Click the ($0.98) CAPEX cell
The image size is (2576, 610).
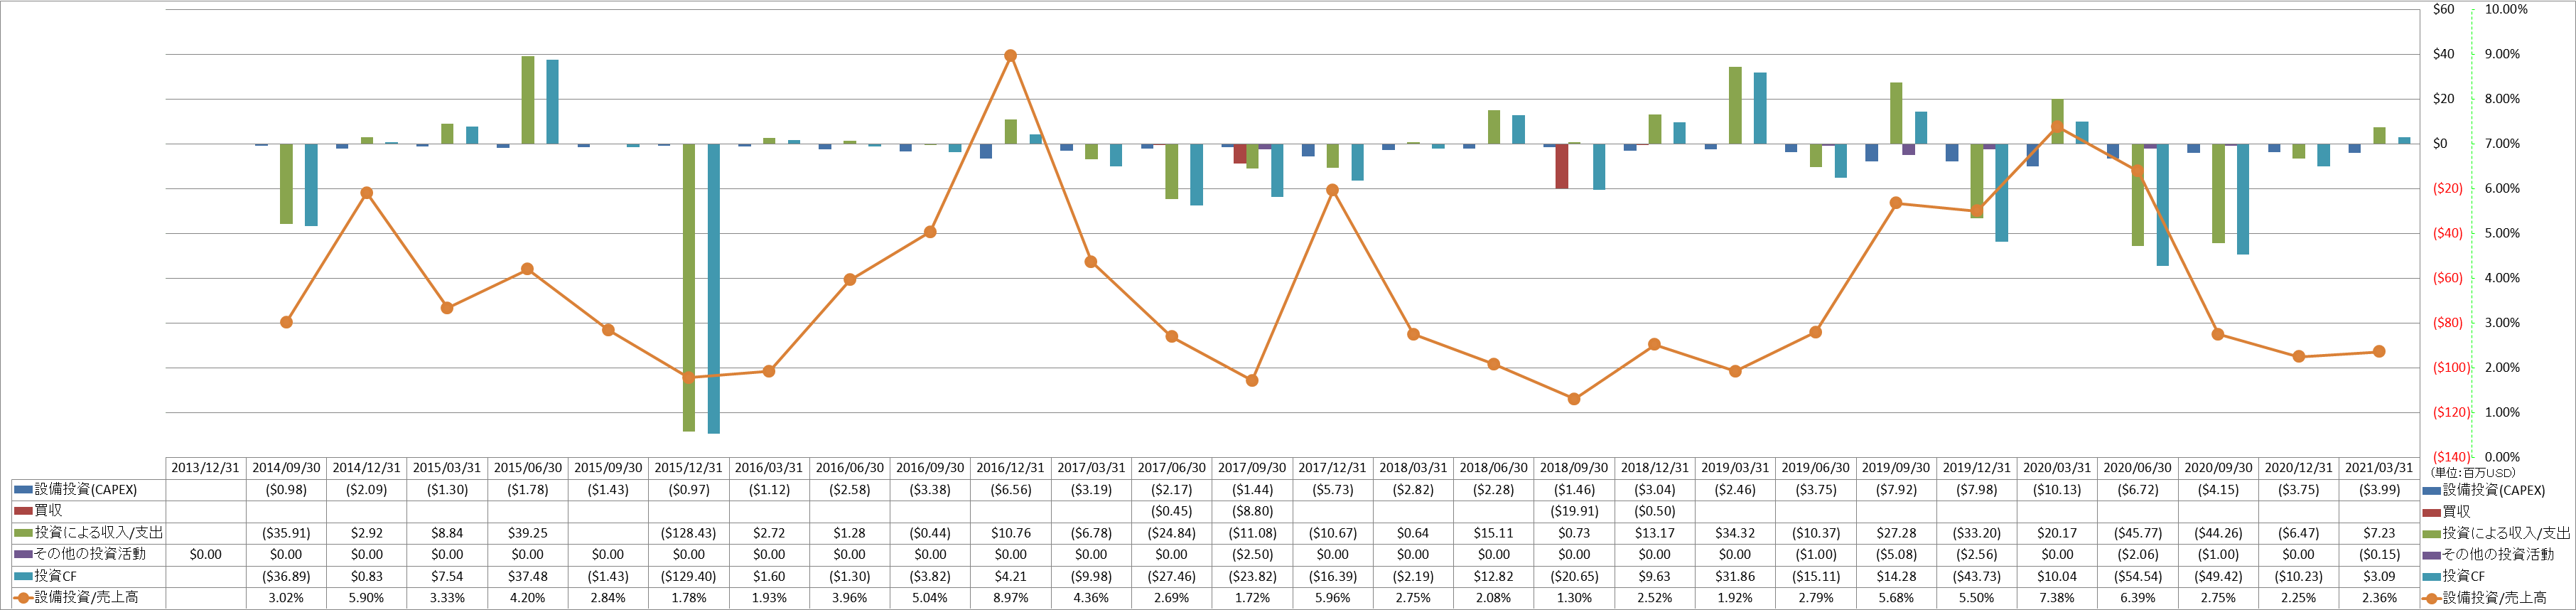pos(286,490)
